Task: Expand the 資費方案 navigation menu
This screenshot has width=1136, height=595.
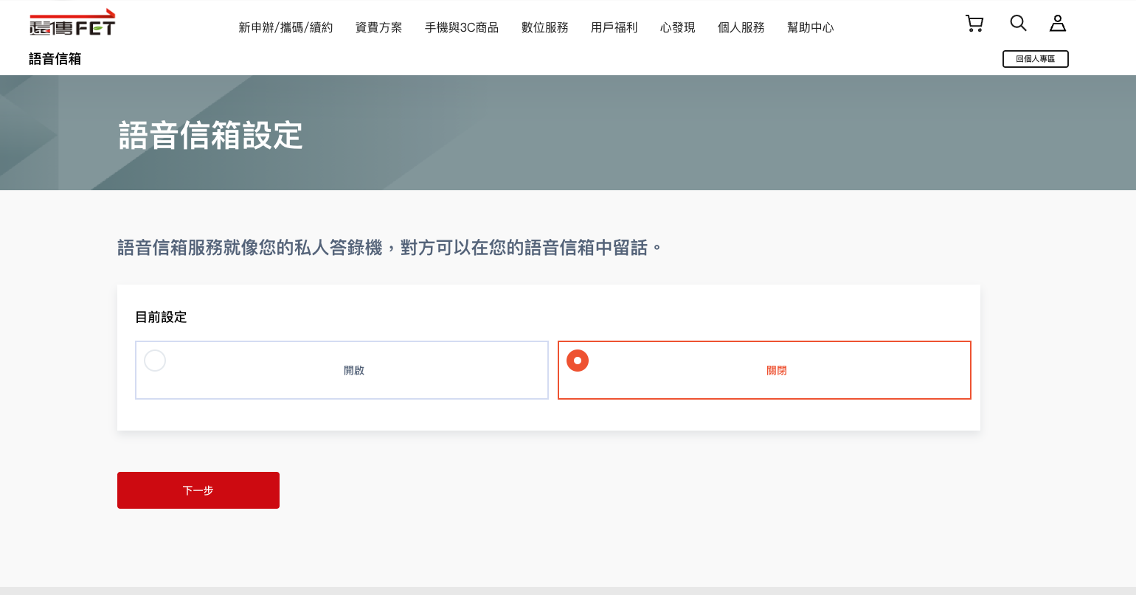Action: coord(379,28)
